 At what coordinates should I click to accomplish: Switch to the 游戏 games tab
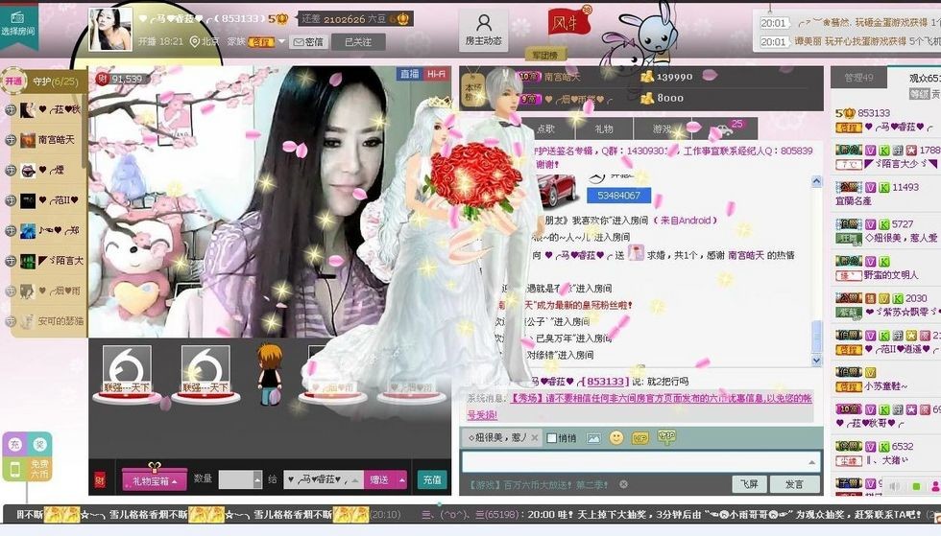662,128
